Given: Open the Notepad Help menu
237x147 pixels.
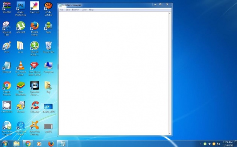Looking at the screenshot, I should pos(91,10).
